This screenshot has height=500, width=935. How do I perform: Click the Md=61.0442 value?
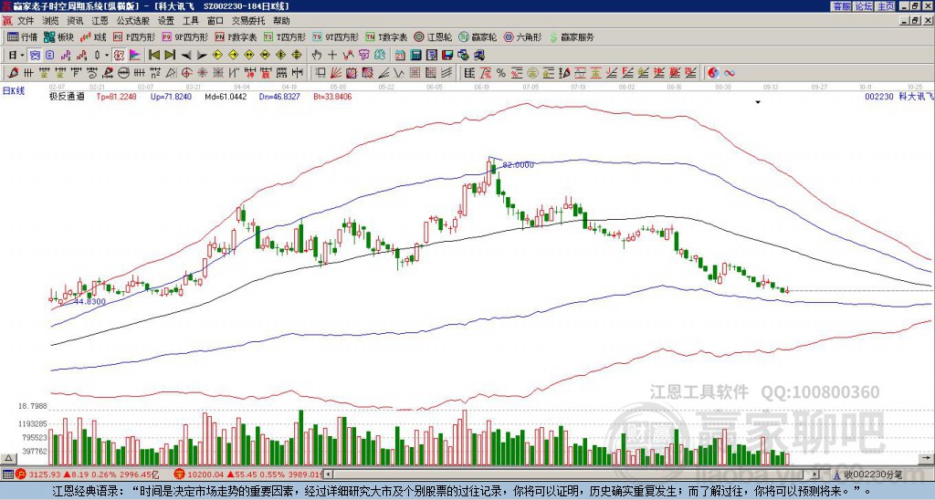click(225, 96)
